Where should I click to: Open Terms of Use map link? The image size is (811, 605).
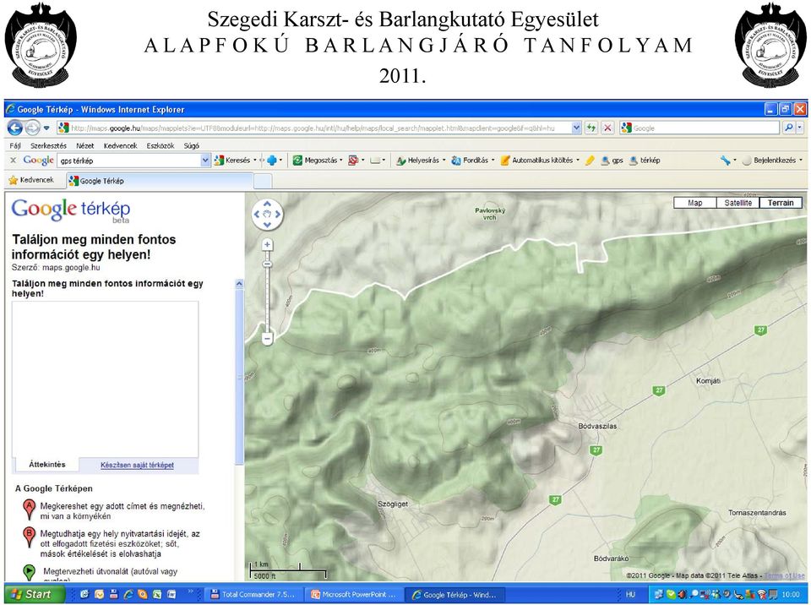(x=784, y=575)
